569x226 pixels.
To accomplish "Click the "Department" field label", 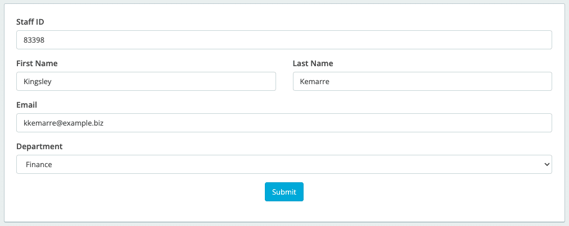I will 39,146.
